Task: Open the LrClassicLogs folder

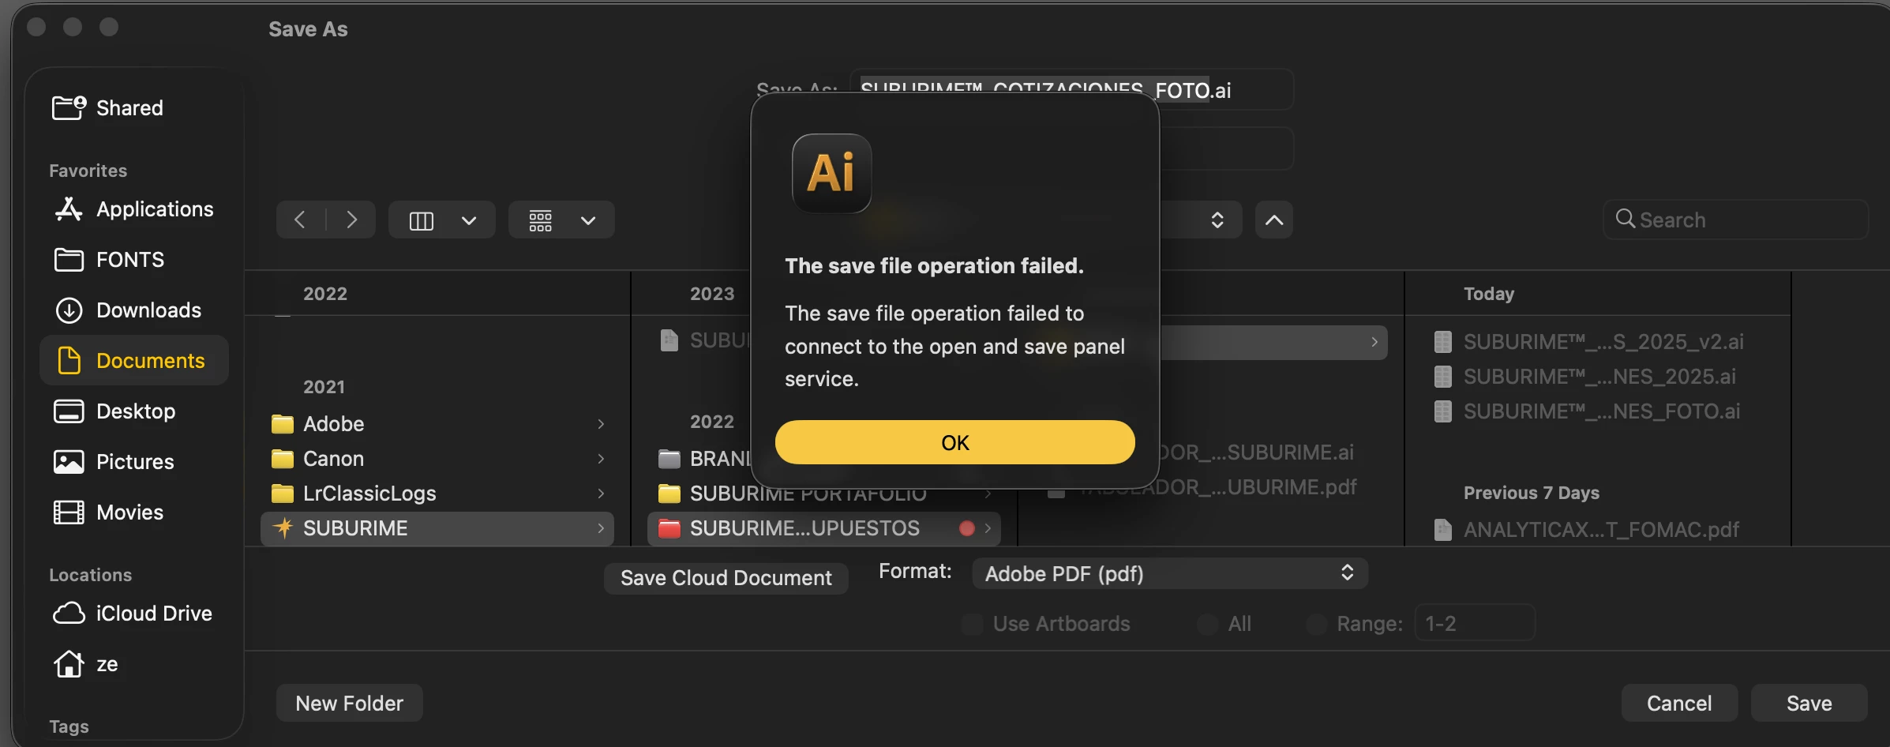Action: point(437,493)
